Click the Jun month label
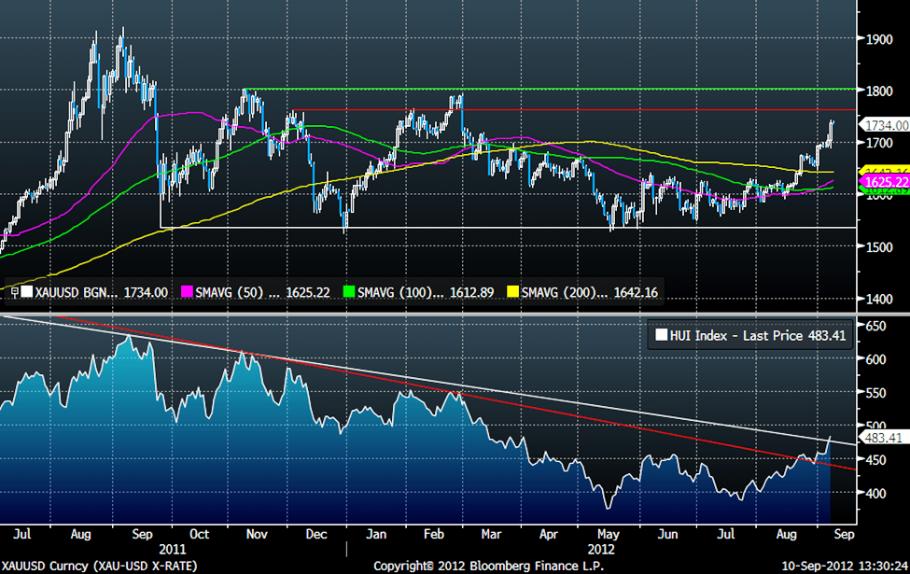 pos(668,534)
